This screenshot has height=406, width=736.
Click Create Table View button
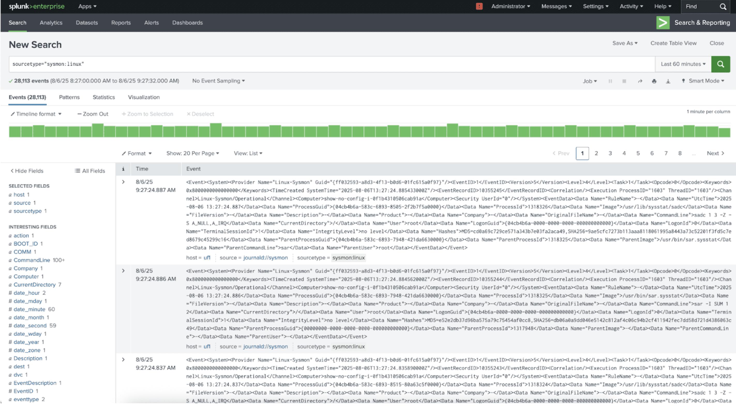coord(673,43)
